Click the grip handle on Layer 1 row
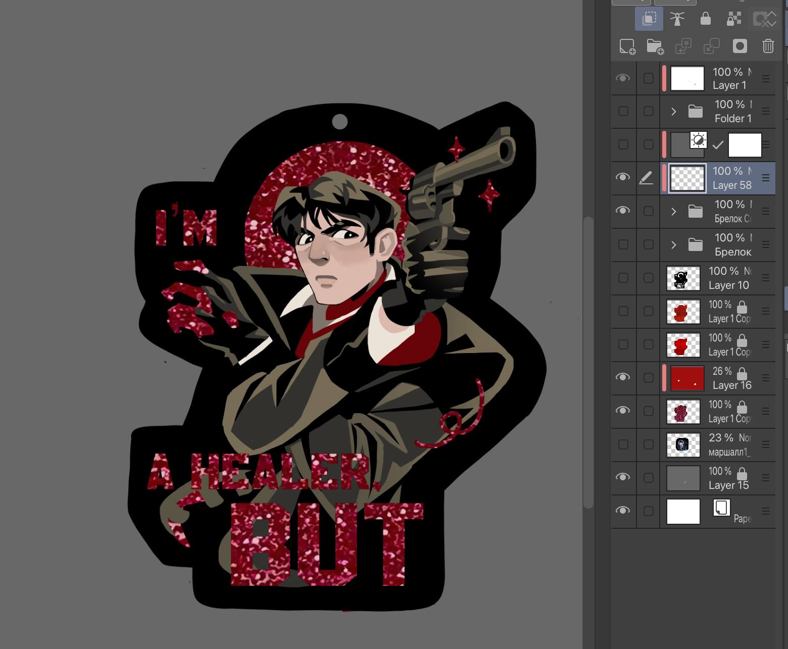This screenshot has width=788, height=649. point(766,78)
